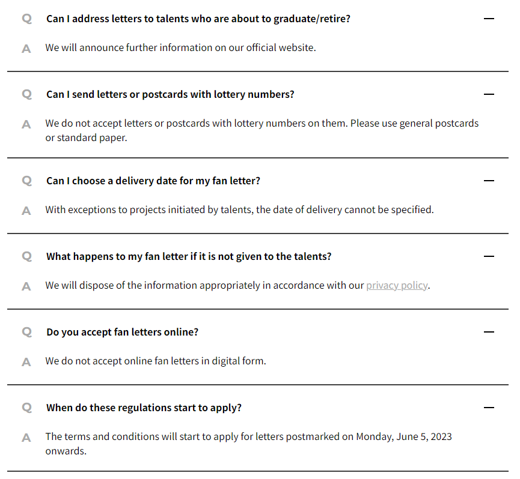Collapse the fan letter not given question
Viewport: 520px width, 479px height.
(x=489, y=256)
